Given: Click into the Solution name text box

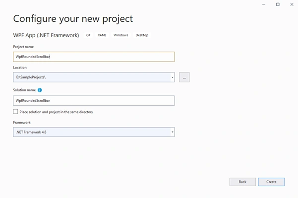Looking at the screenshot, I should pos(94,101).
